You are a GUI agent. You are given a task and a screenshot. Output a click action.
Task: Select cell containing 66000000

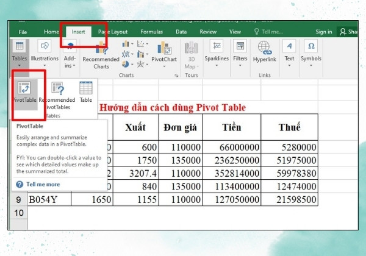(232, 147)
